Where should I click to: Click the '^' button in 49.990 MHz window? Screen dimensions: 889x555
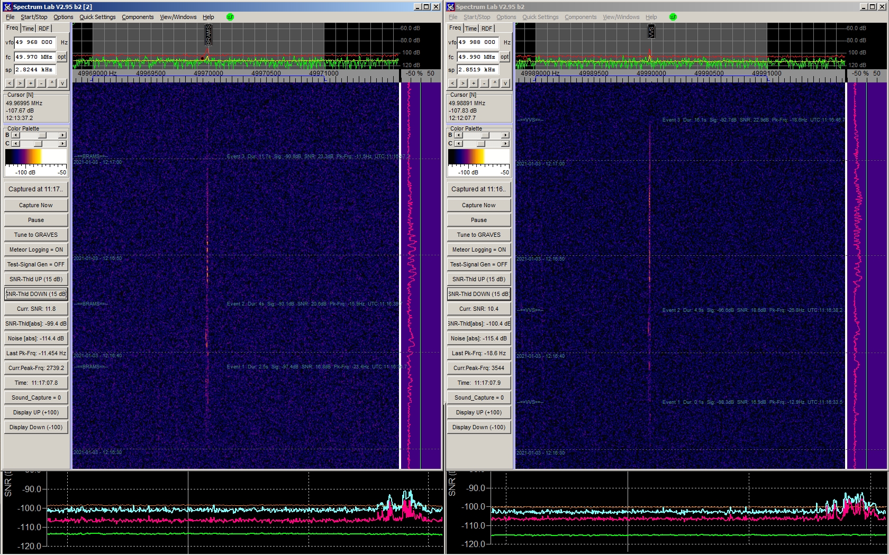click(x=495, y=83)
